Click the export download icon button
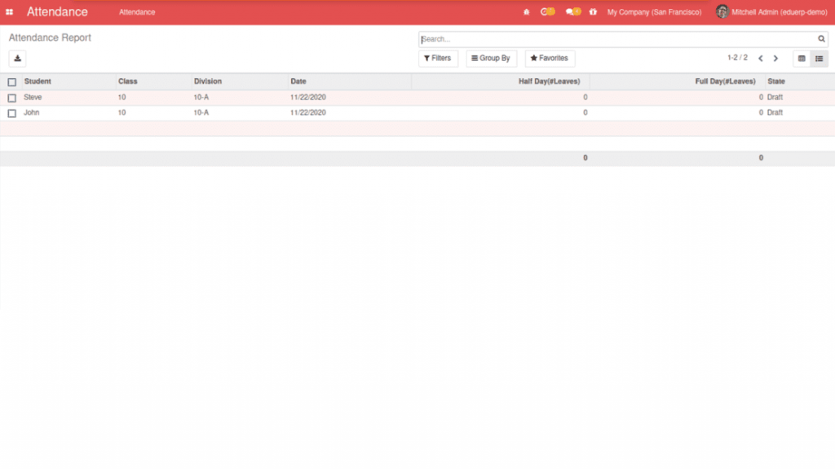Viewport: 835px width, 469px height. (18, 59)
